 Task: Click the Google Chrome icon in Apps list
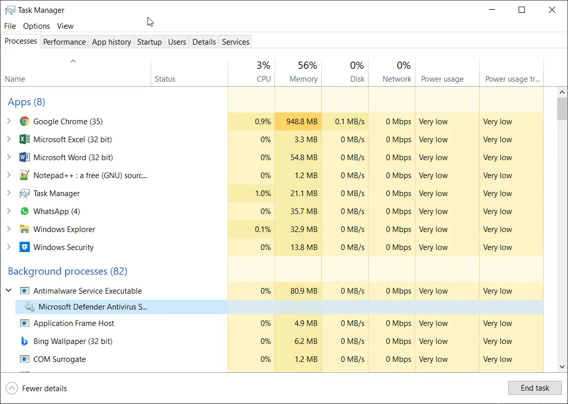[x=24, y=122]
